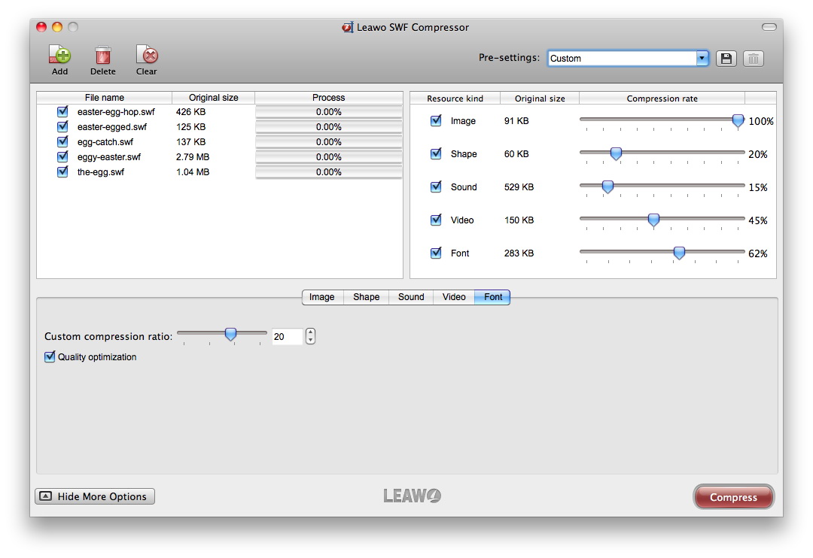Click the 62% Font rate value
Image resolution: width=813 pixels, height=558 pixels.
757,254
